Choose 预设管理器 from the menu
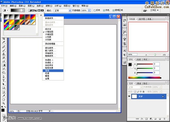Viewport: 170px width, 122px height. click(51, 44)
